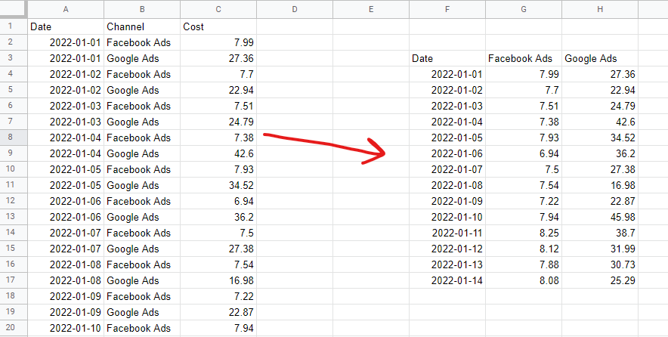Click row 15 header number

(14, 249)
